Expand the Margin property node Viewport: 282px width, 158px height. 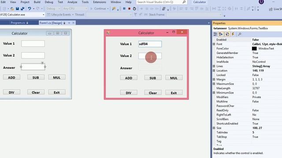[214, 79]
